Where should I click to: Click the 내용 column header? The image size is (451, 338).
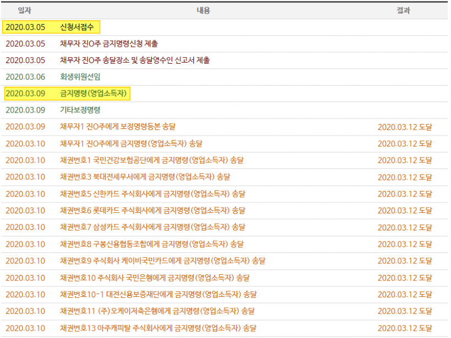pos(204,10)
